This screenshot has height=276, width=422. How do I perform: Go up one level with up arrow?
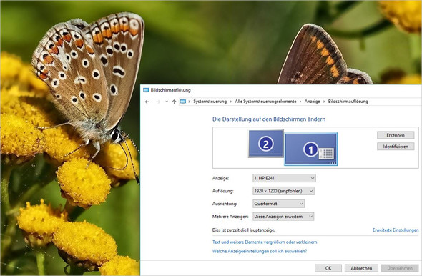(174, 102)
